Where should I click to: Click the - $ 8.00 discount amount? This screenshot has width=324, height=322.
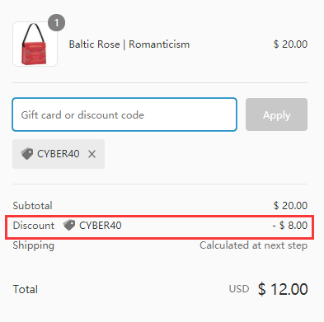coord(290,226)
